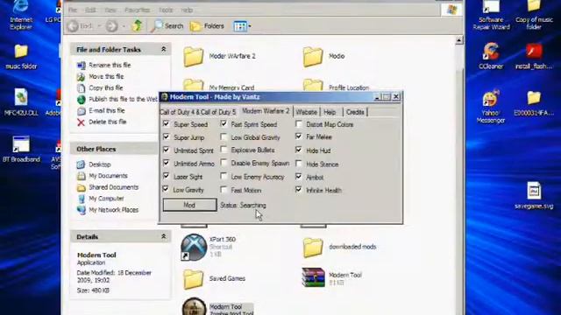Viewport: 561px width, 315px height.
Task: Launch CCleaner desktop shortcut
Action: click(x=491, y=56)
